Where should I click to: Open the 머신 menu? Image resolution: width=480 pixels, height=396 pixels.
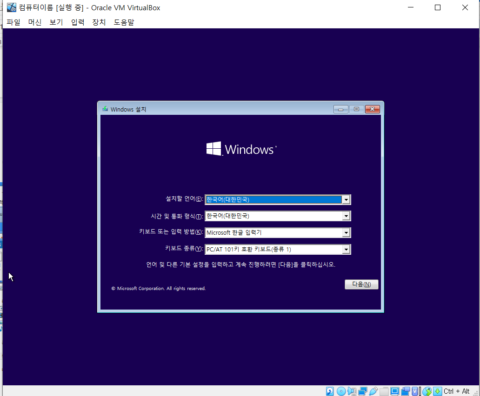click(x=34, y=22)
